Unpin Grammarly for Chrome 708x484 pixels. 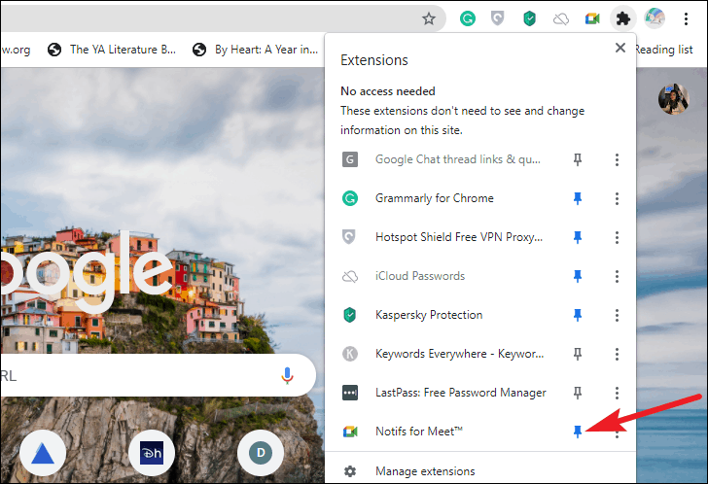[578, 198]
